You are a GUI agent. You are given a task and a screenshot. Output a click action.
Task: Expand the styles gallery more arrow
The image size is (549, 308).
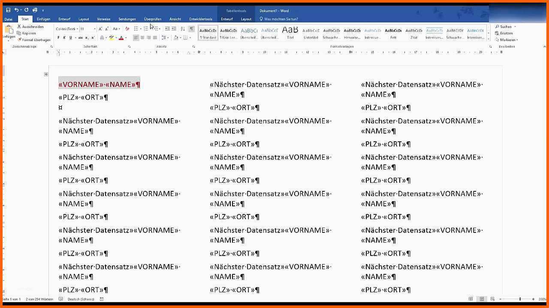489,39
